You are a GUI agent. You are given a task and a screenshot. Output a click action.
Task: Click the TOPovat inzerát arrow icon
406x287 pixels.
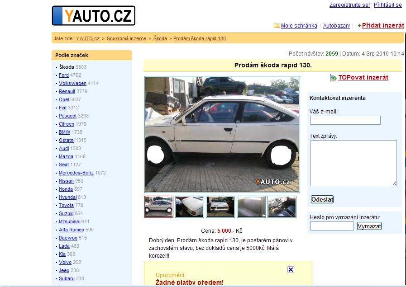click(x=333, y=78)
